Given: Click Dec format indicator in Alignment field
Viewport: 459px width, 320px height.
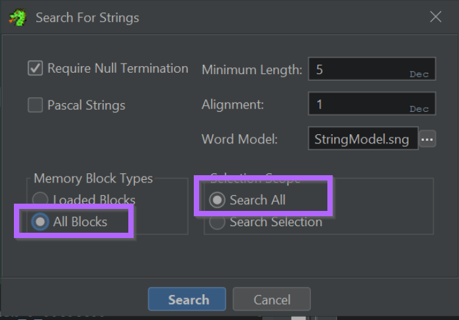Looking at the screenshot, I should tap(419, 109).
